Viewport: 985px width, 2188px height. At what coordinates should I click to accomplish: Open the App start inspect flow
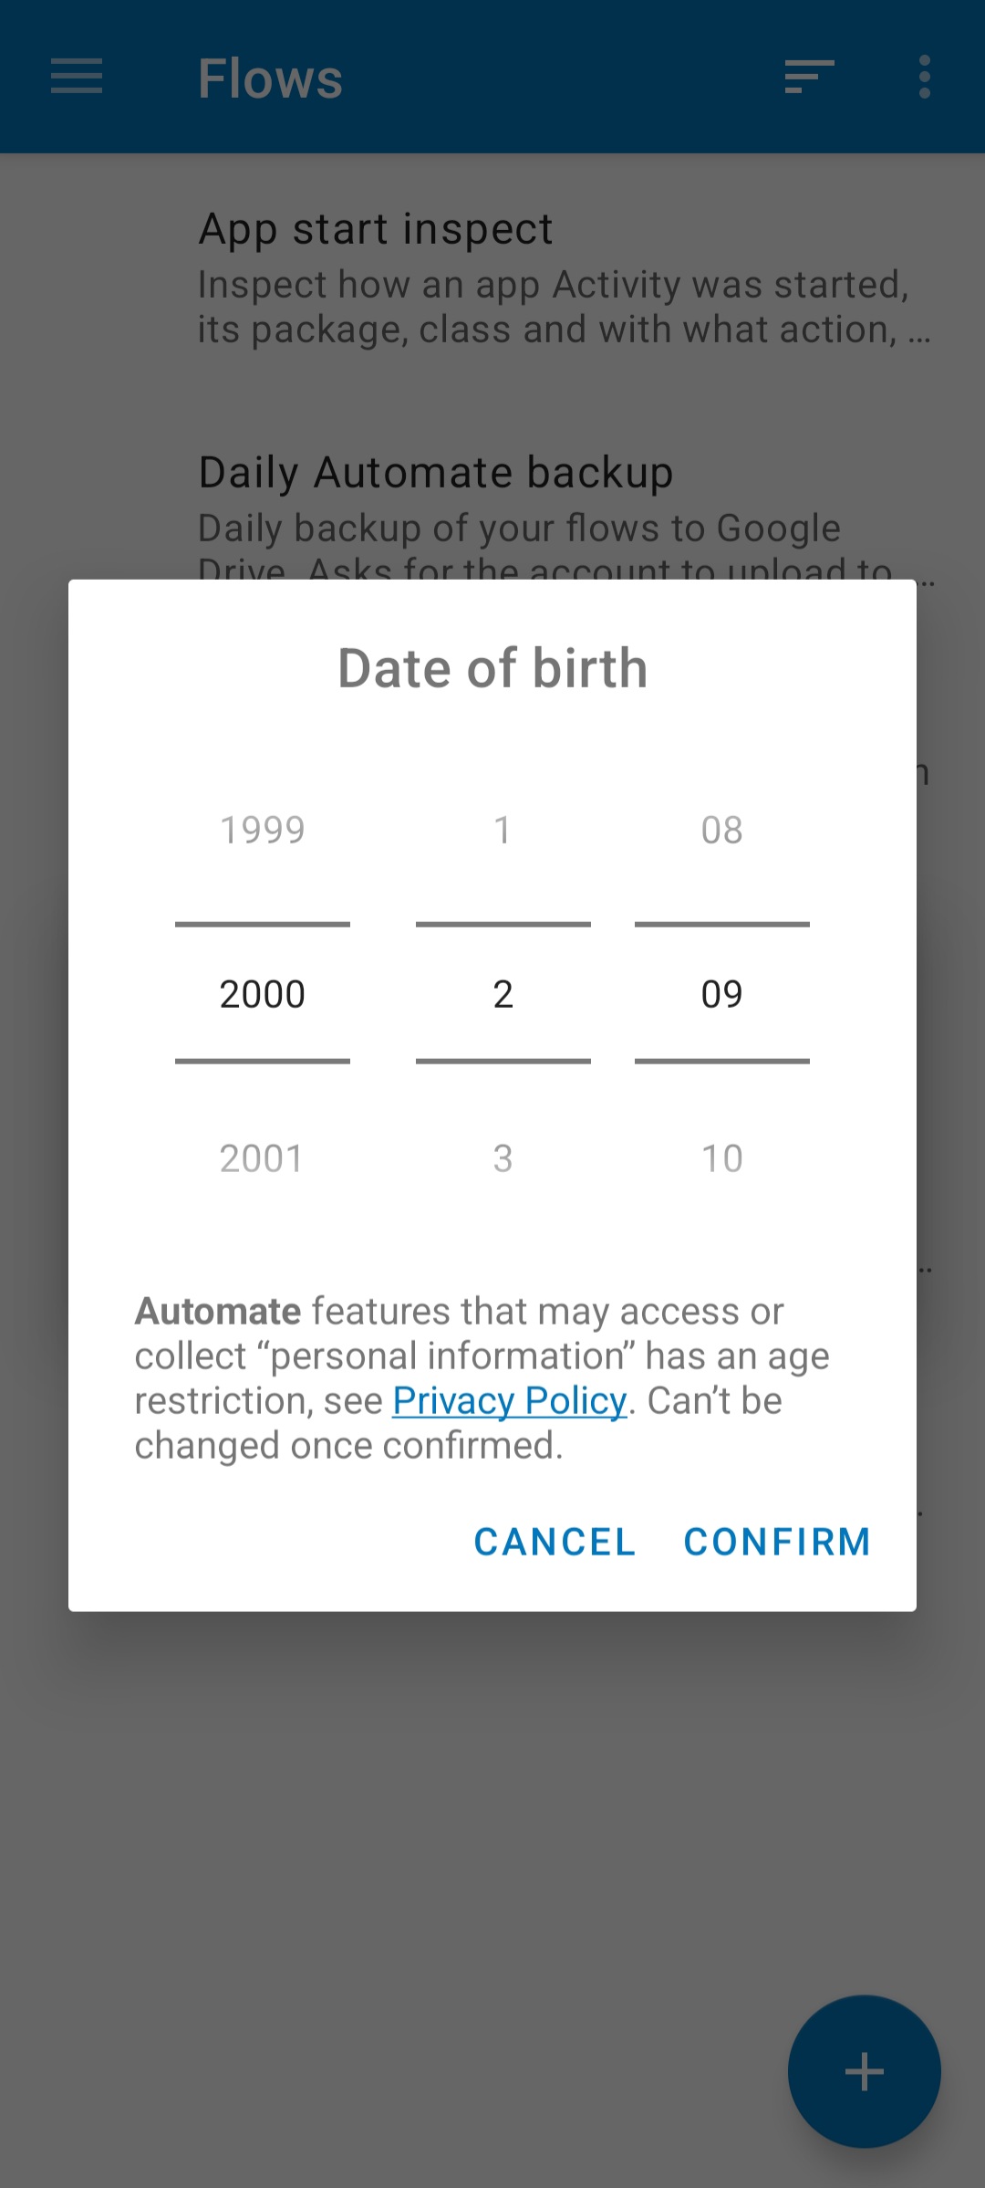565,277
